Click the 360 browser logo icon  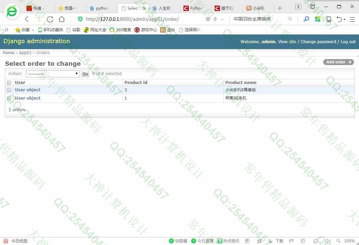pos(12,11)
